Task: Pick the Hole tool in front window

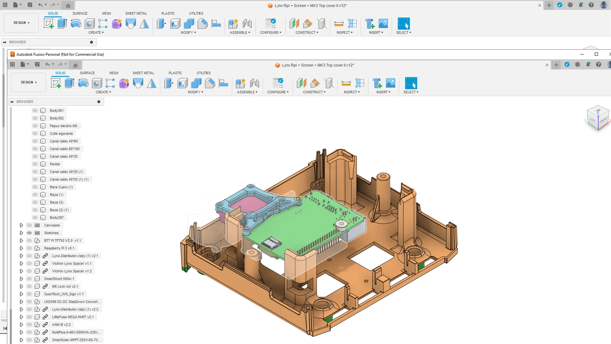Action: click(97, 83)
